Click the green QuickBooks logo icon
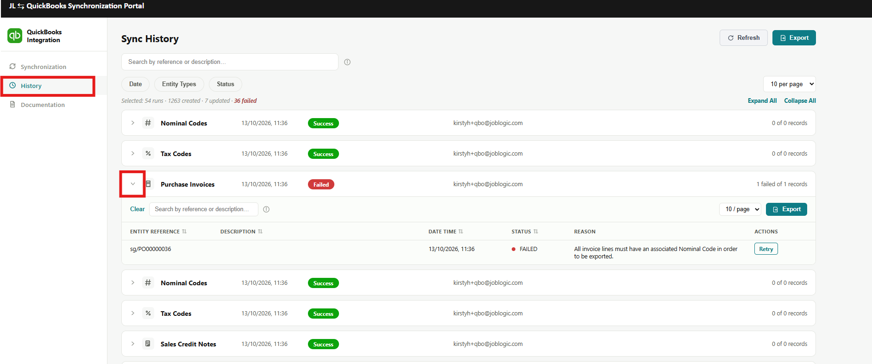 [x=15, y=36]
